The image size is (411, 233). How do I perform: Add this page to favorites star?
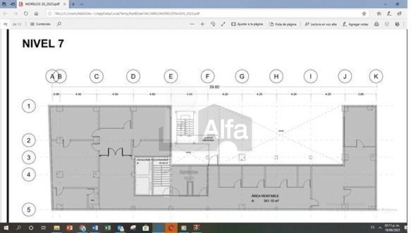pyautogui.click(x=364, y=14)
